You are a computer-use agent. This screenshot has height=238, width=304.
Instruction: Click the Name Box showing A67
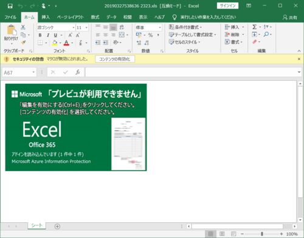(x=19, y=72)
